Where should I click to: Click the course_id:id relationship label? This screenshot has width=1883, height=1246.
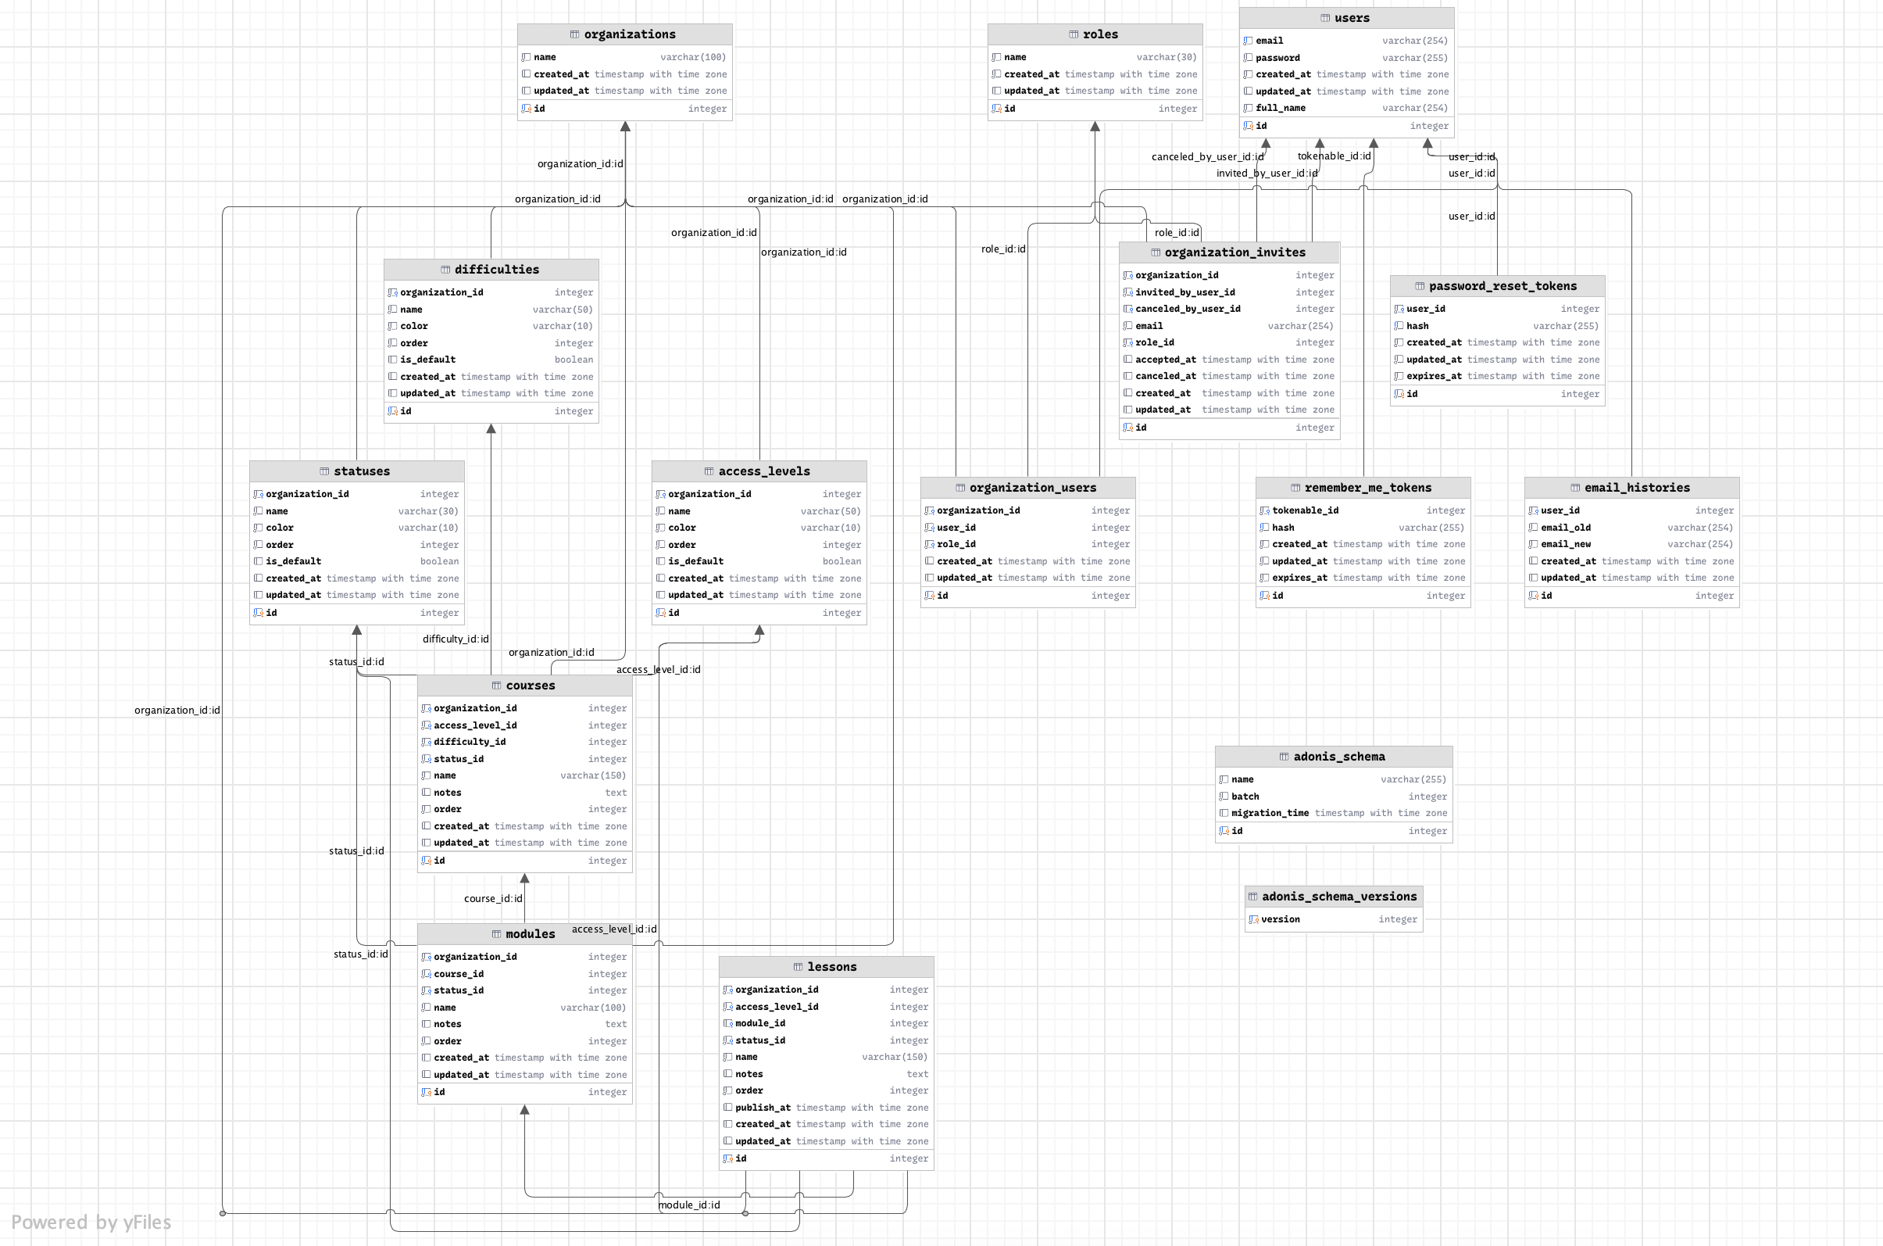(x=493, y=899)
